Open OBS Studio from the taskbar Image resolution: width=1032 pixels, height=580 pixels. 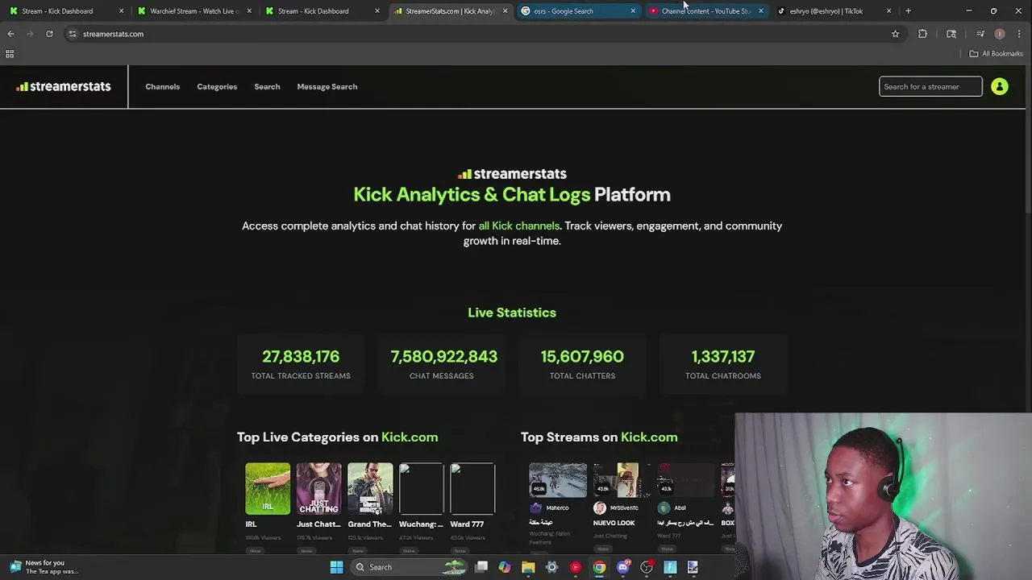pos(647,567)
